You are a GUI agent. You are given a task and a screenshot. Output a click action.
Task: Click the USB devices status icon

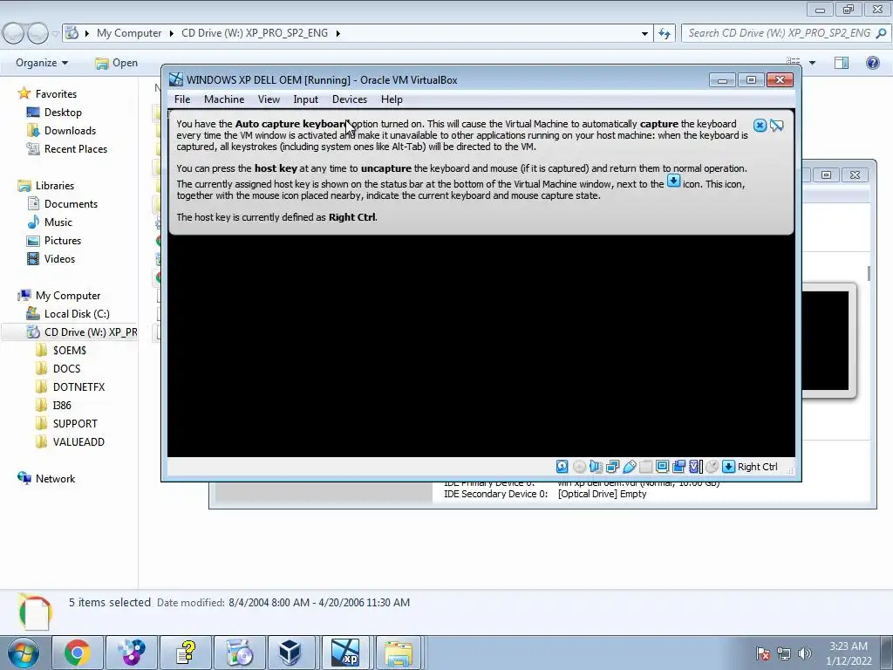click(x=630, y=467)
